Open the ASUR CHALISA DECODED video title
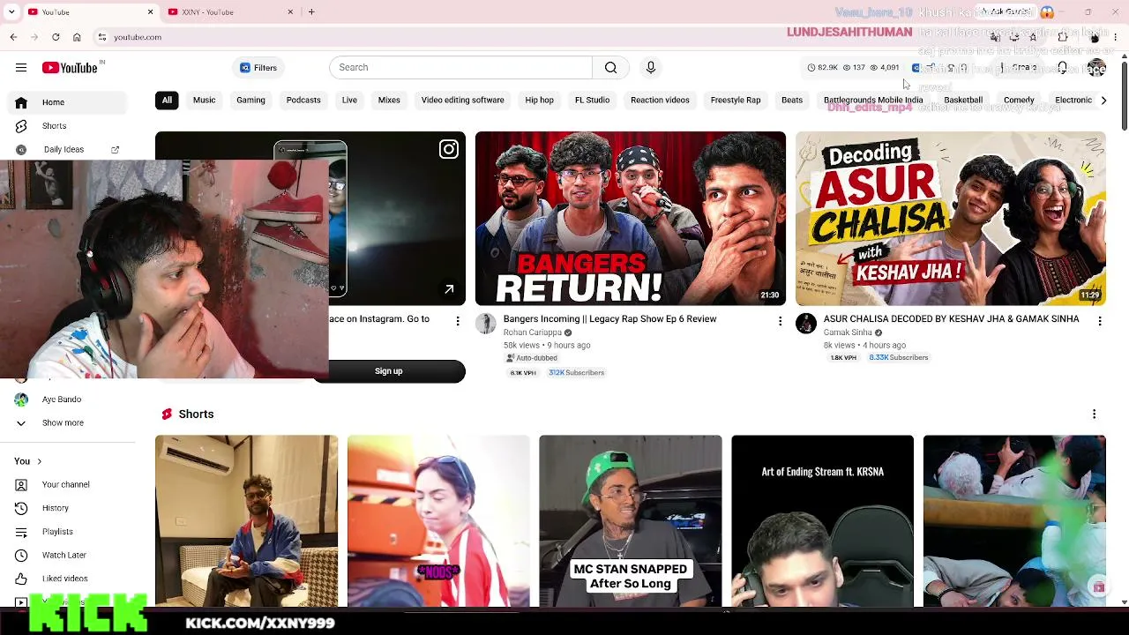1129x635 pixels. (951, 319)
